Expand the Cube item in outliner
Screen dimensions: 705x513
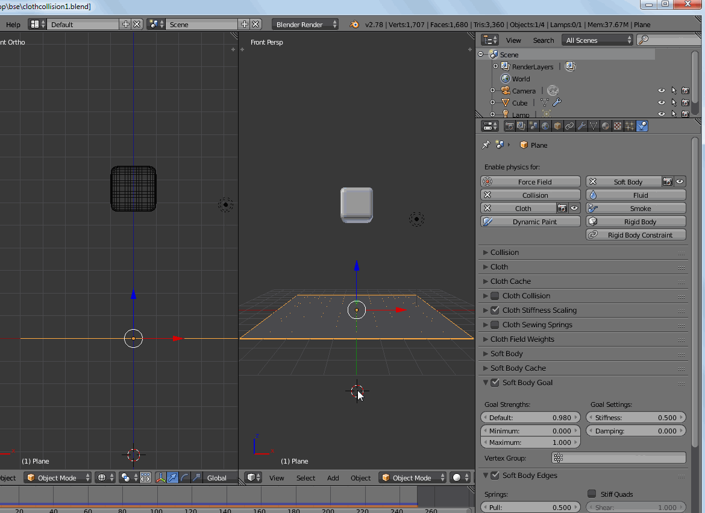[x=493, y=103]
